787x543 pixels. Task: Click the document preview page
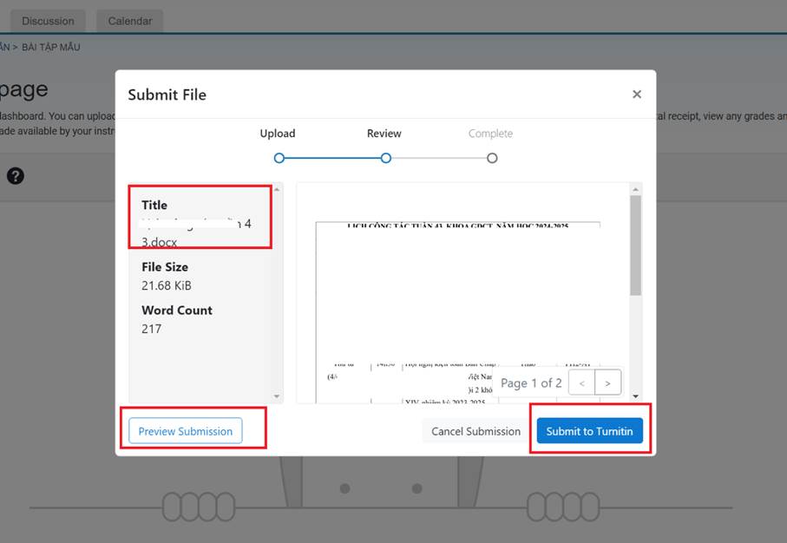coord(457,295)
